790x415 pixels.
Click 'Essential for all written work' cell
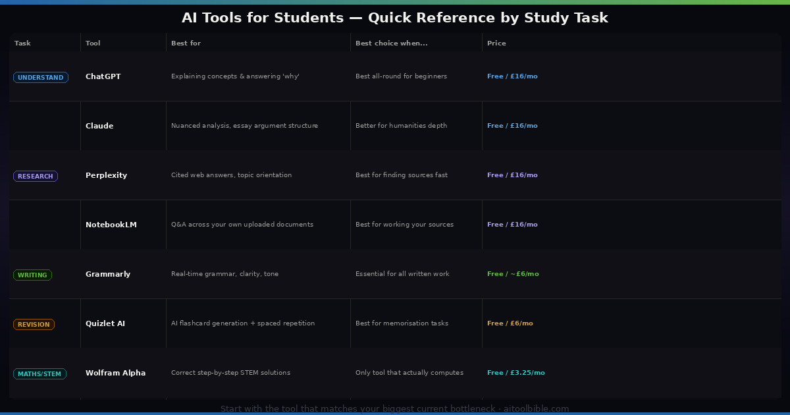pyautogui.click(x=402, y=274)
